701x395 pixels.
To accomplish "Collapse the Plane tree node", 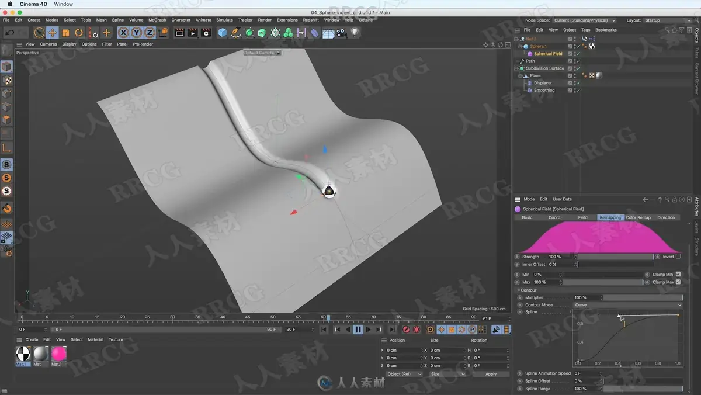I will point(520,75).
